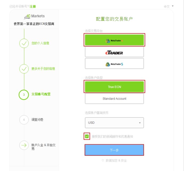The width and height of the screenshot is (184, 171).
Task: Click the blue 下一步 button
Action: click(x=114, y=150)
